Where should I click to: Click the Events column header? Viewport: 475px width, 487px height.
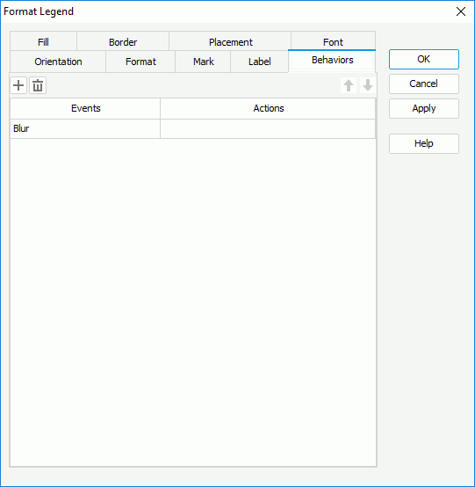(x=85, y=108)
